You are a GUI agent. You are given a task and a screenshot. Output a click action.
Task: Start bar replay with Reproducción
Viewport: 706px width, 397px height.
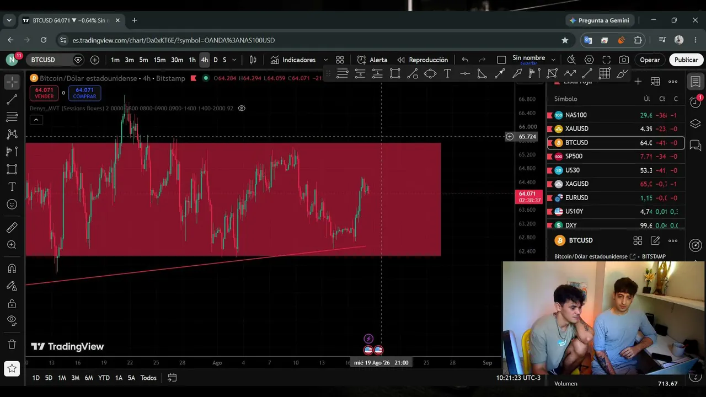click(x=422, y=60)
